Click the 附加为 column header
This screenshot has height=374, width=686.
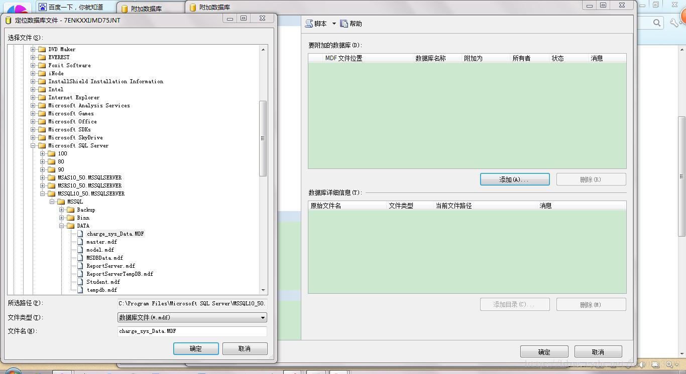486,58
